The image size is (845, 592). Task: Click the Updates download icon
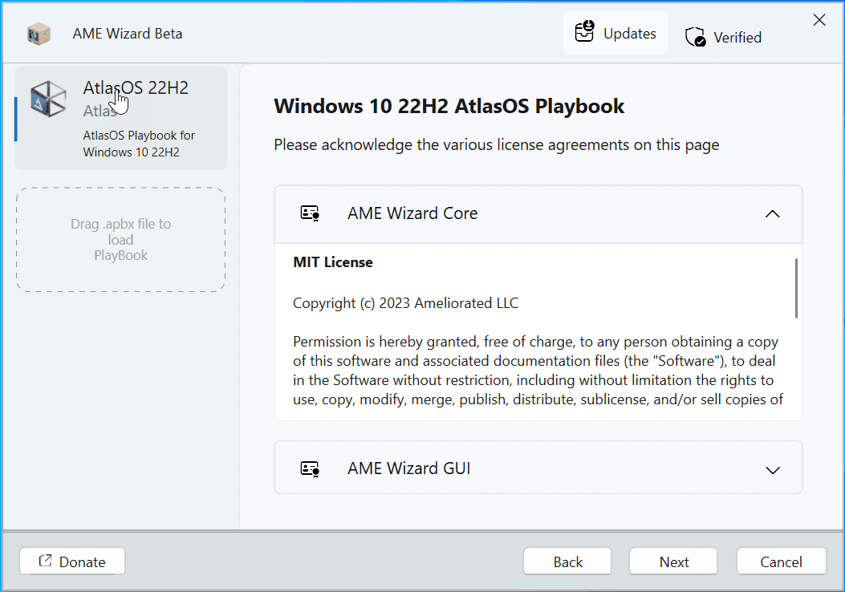click(x=585, y=32)
